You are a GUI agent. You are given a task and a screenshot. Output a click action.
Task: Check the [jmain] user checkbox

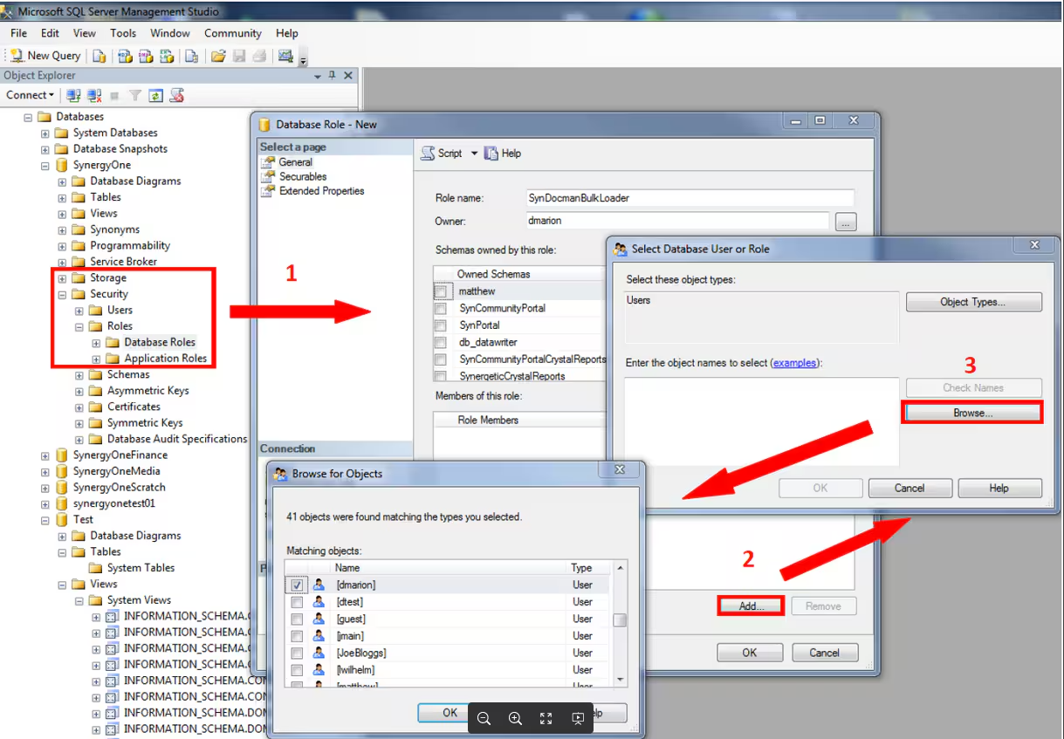point(298,636)
